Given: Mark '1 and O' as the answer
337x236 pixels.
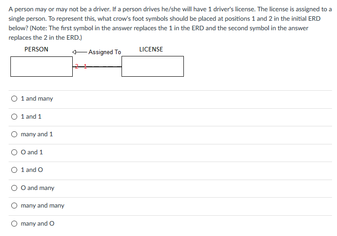Looking at the screenshot, I should [14, 170].
